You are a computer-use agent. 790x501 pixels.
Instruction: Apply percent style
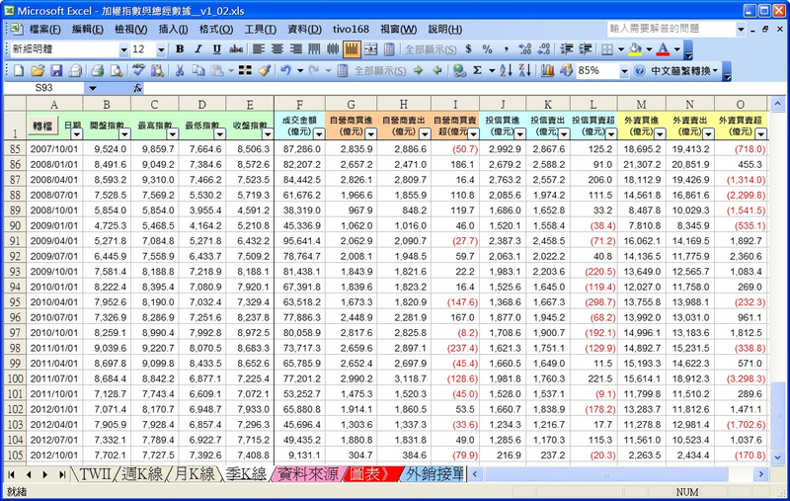487,48
